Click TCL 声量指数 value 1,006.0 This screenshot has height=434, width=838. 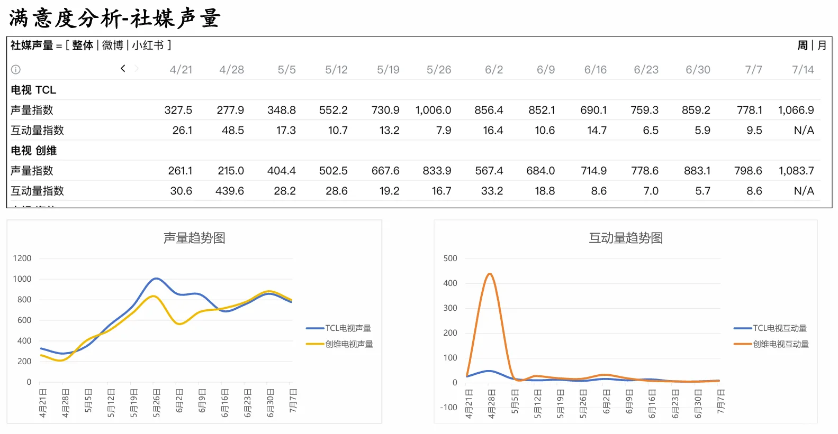(434, 110)
